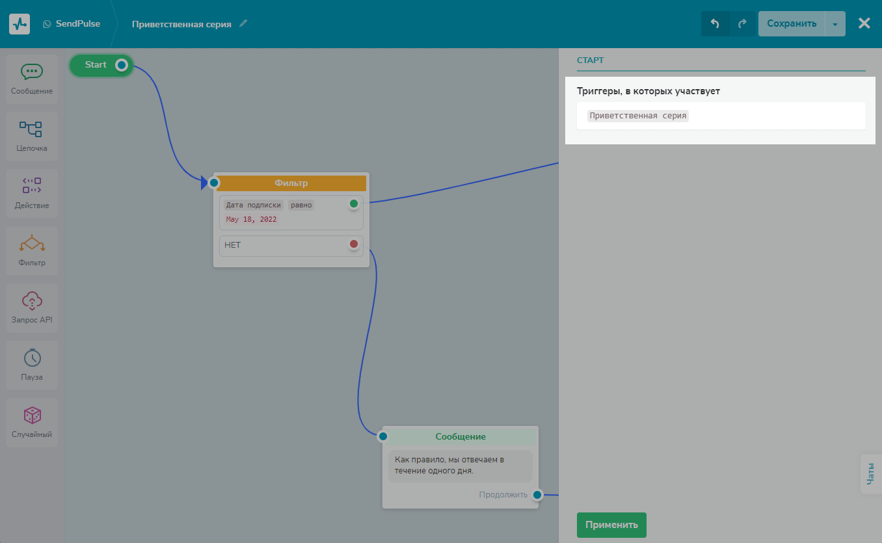The image size is (882, 543).
Task: Open the Чаты side tab
Action: (871, 474)
